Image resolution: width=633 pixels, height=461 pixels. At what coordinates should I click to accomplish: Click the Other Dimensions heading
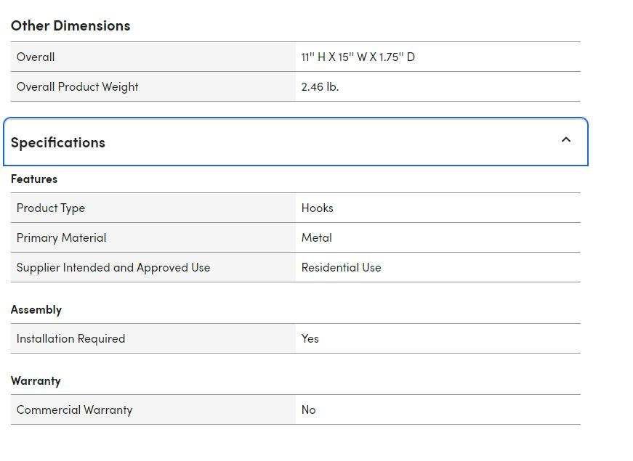click(70, 25)
